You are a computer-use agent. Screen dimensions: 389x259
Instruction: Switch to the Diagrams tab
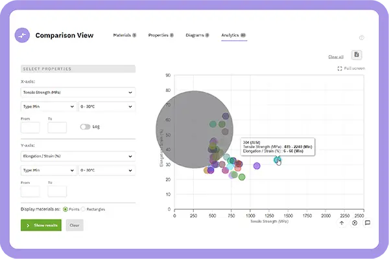(x=196, y=35)
